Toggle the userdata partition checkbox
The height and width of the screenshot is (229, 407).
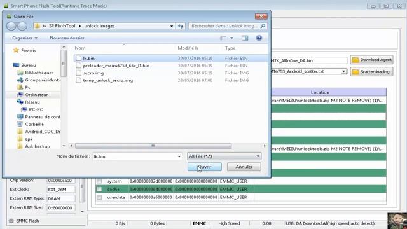click(x=99, y=197)
